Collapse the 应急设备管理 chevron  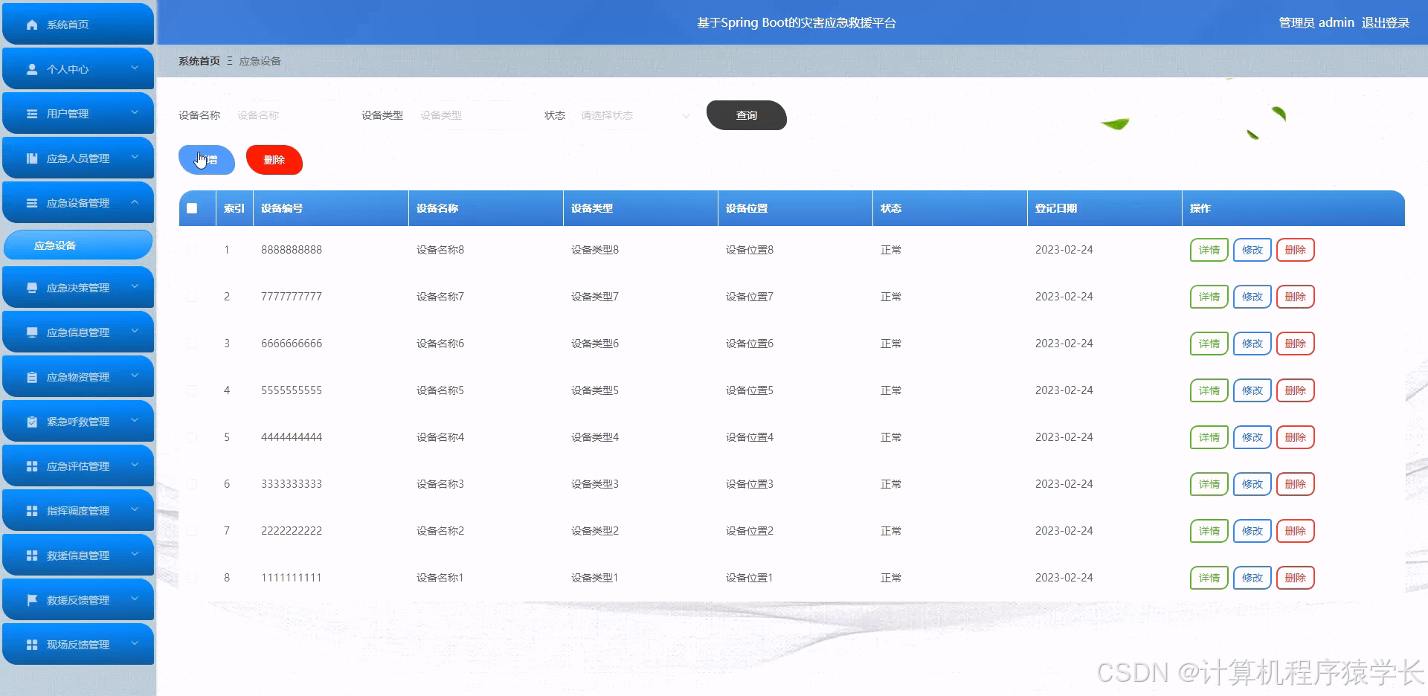135,202
